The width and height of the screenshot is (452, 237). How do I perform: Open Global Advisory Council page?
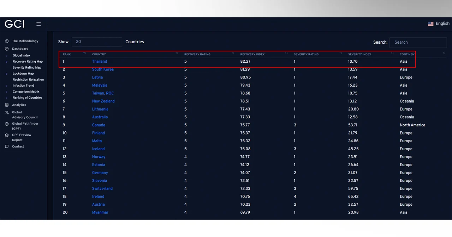point(25,115)
